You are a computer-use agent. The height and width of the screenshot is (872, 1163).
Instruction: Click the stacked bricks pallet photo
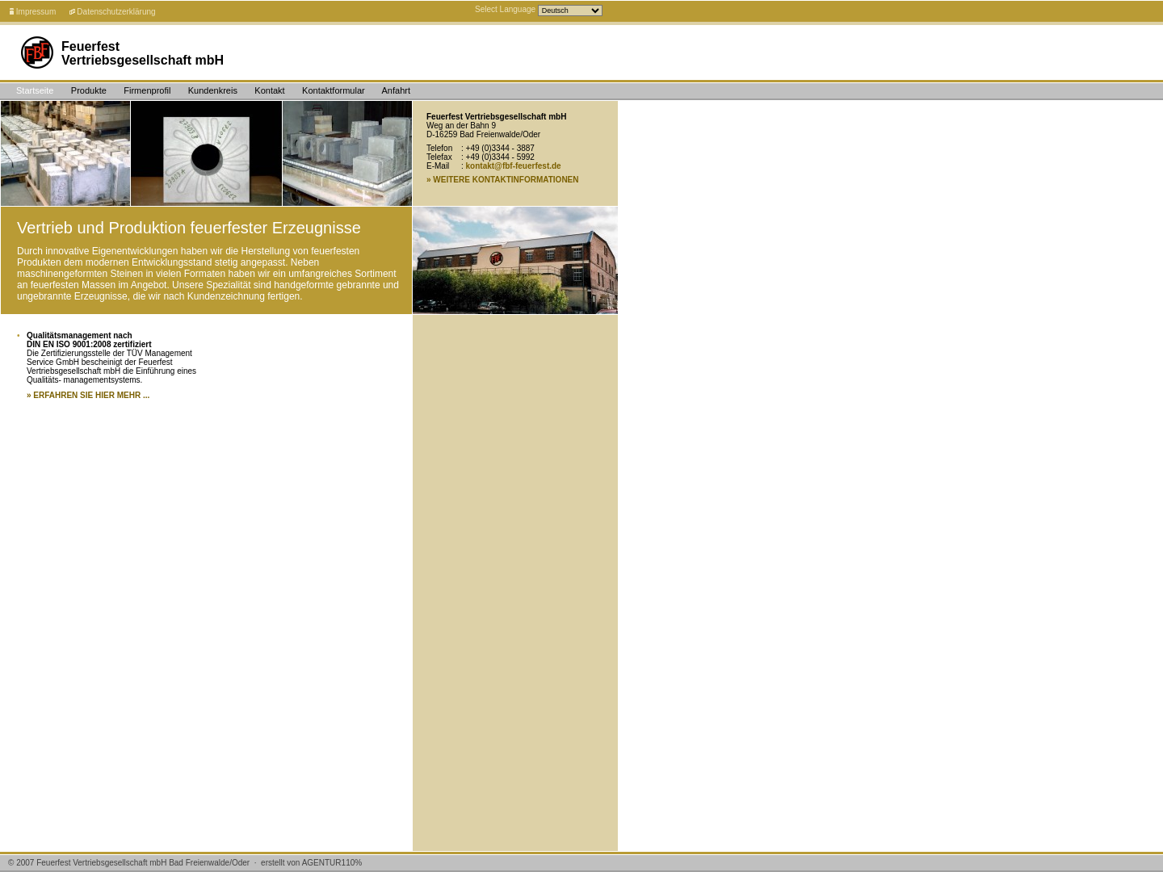click(x=65, y=153)
